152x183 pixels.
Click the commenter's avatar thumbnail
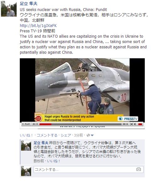tap(26, 146)
